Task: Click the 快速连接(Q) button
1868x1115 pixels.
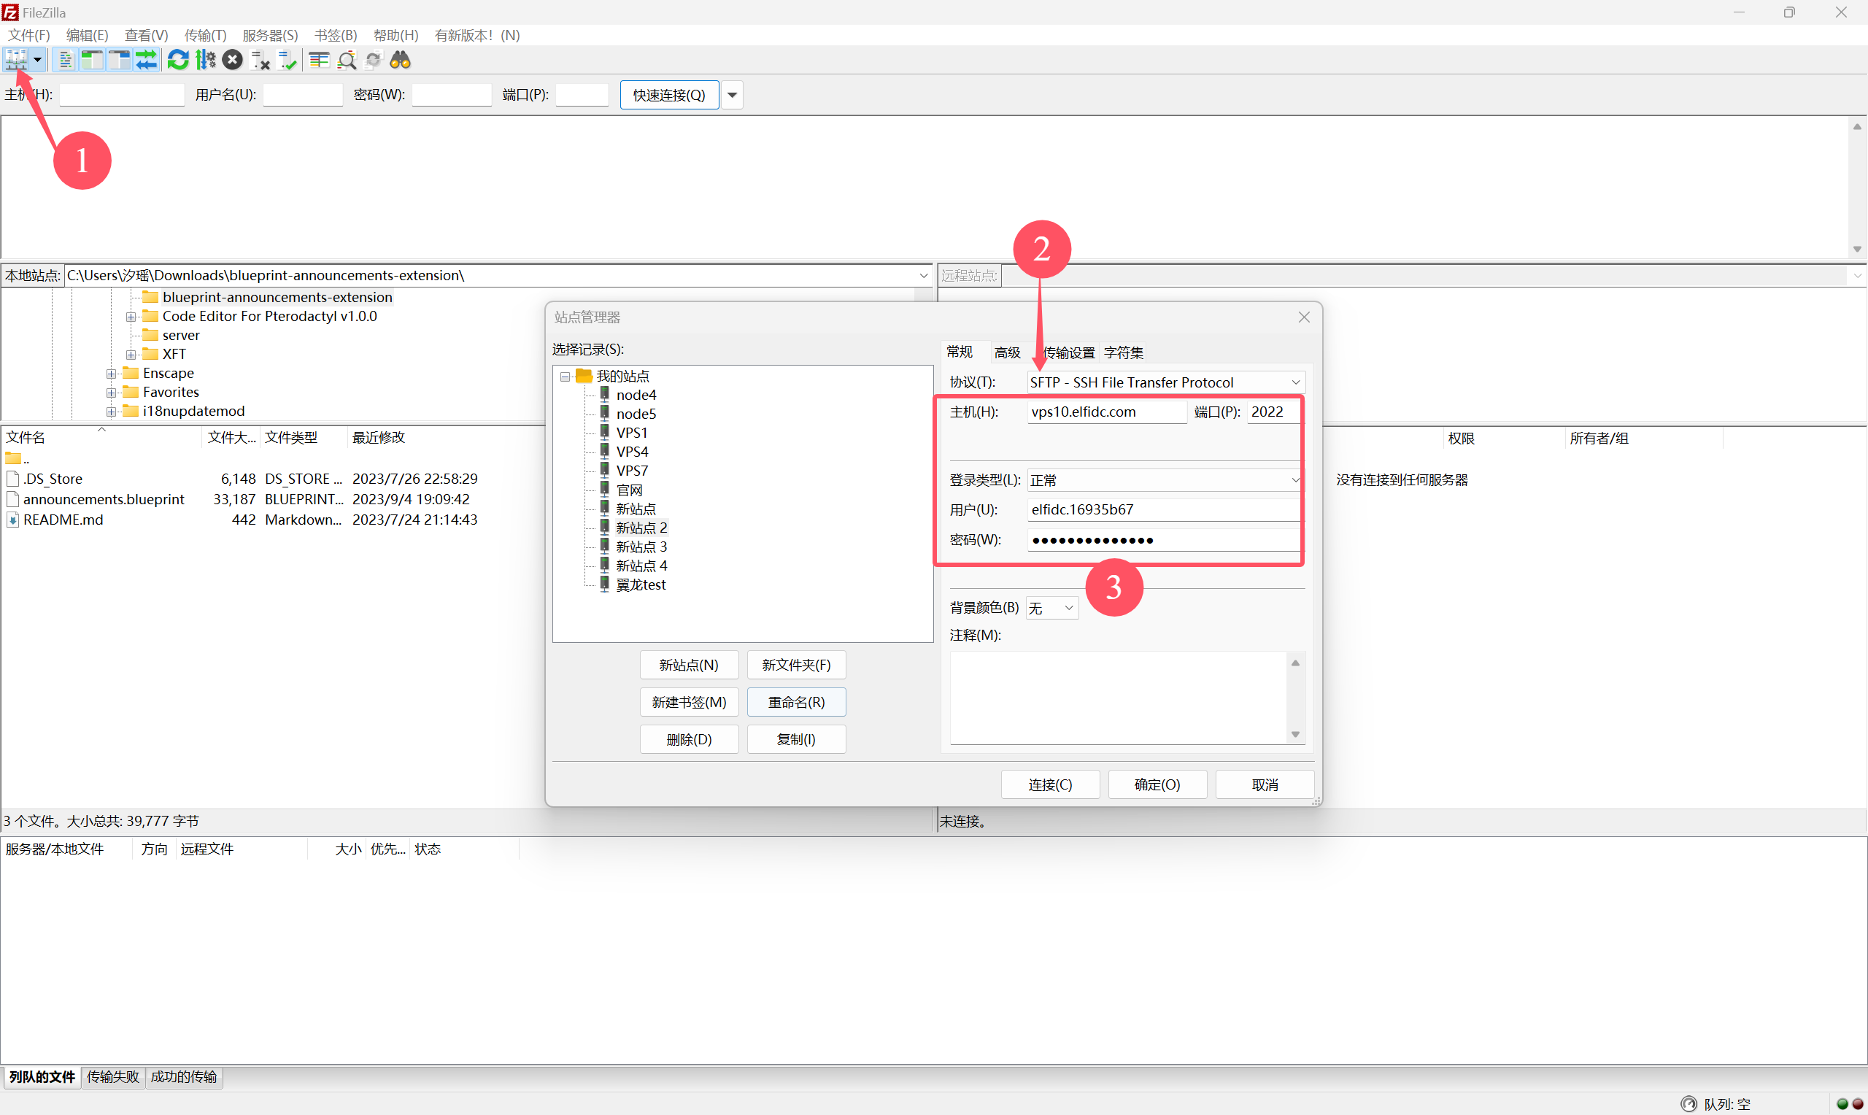Action: point(669,96)
